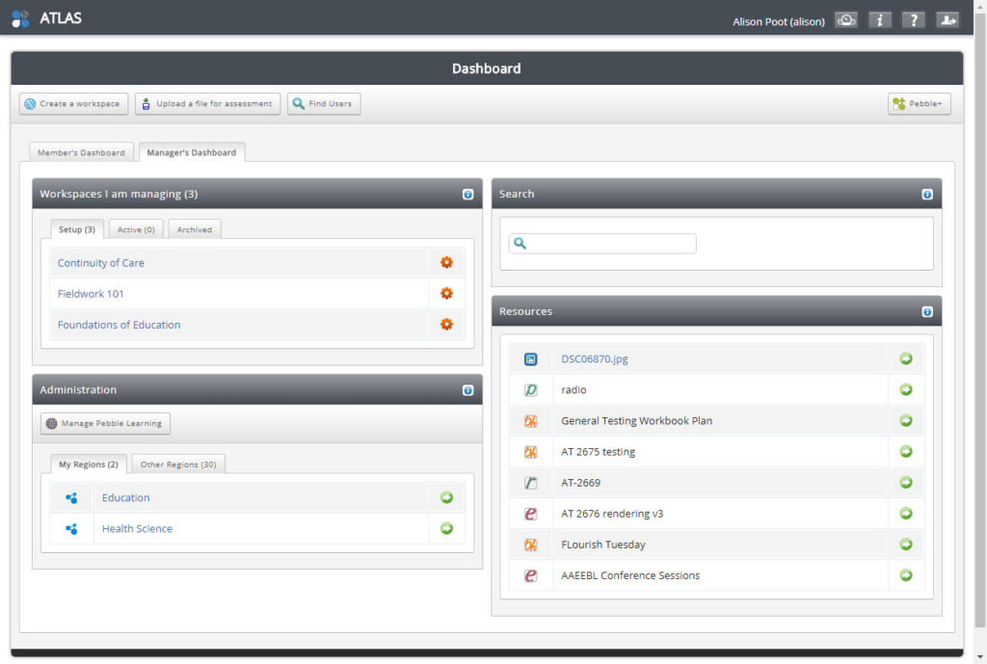This screenshot has height=664, width=987.
Task: Click green arrow for AT 2675 testing
Action: (x=906, y=451)
